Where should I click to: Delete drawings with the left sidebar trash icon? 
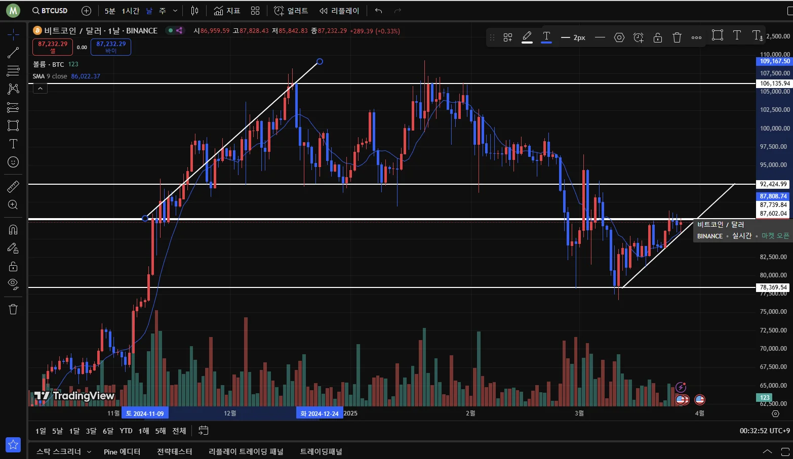point(13,309)
